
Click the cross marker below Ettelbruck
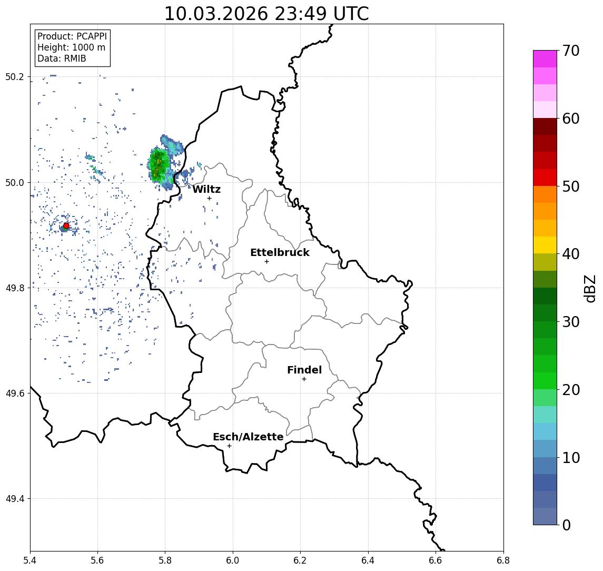coord(266,262)
